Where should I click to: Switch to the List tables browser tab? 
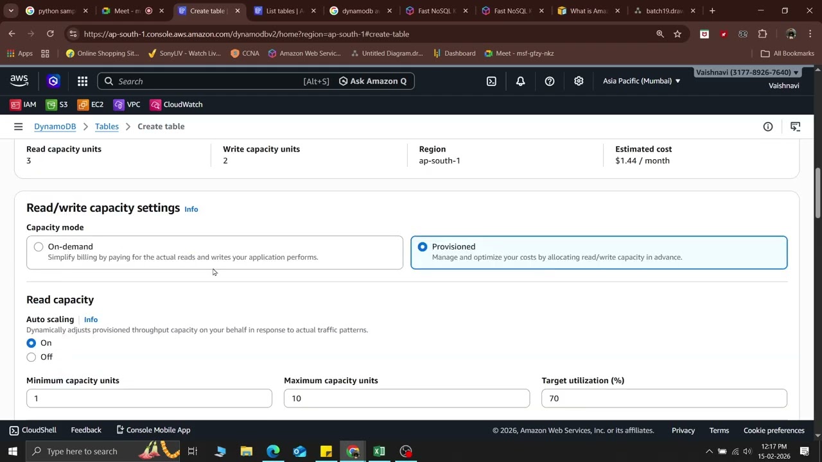[285, 11]
